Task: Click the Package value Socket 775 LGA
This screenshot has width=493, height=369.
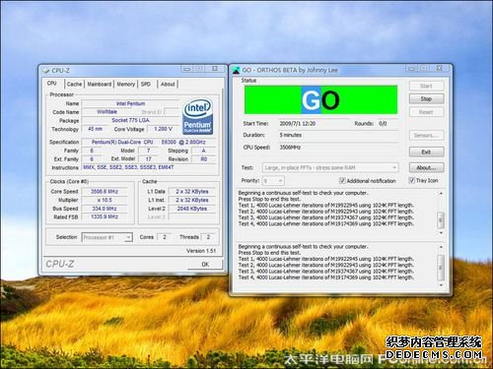Action: click(130, 120)
